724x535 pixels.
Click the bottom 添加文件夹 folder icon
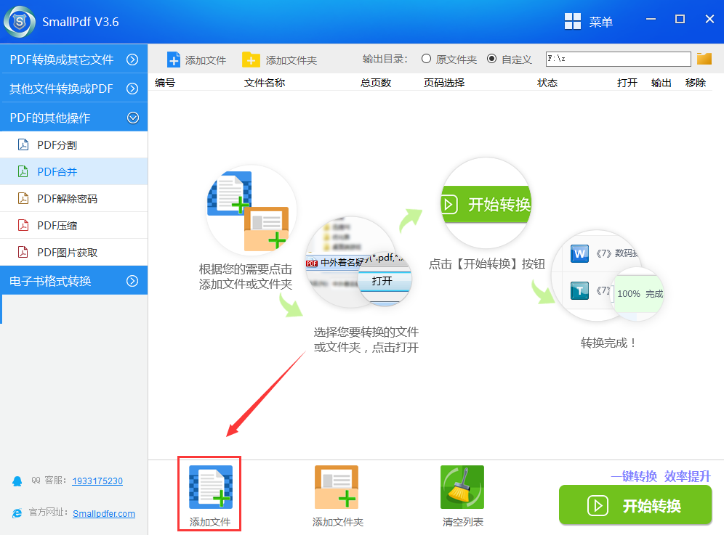(337, 487)
